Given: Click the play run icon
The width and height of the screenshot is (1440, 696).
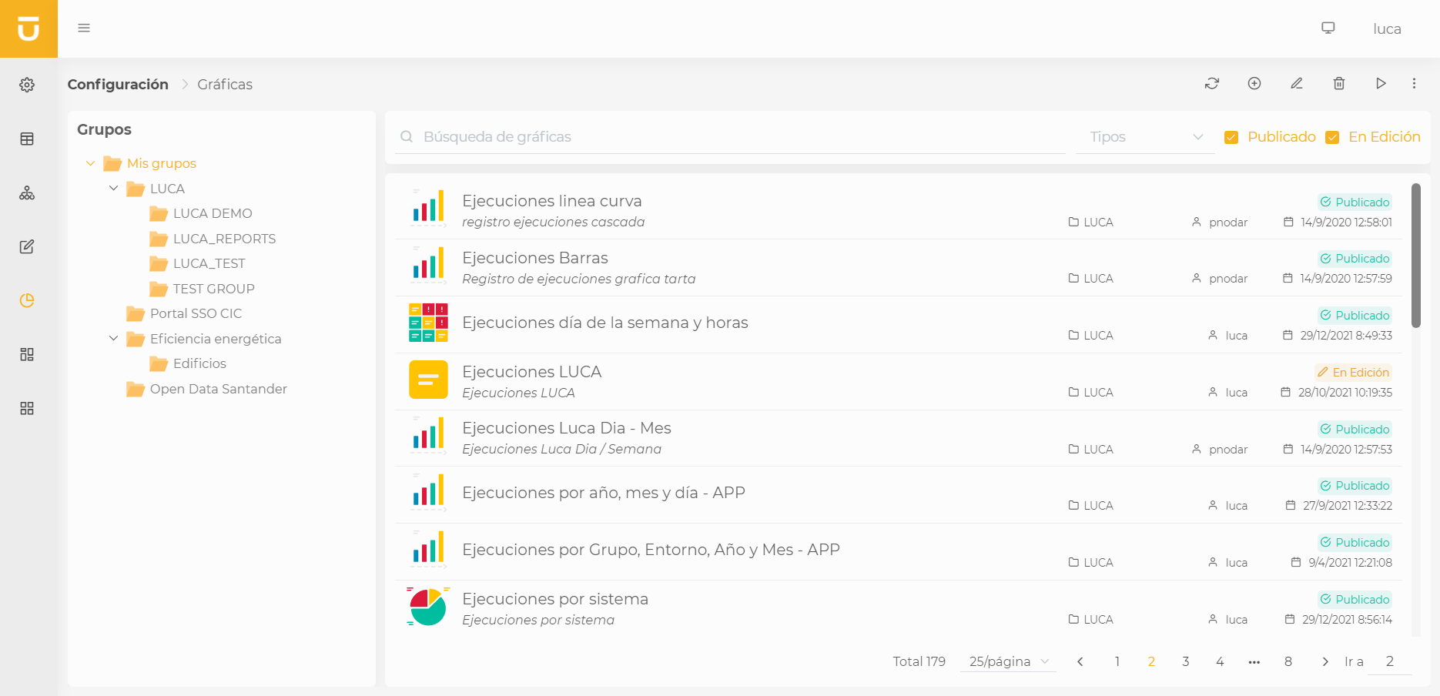Looking at the screenshot, I should 1381,83.
